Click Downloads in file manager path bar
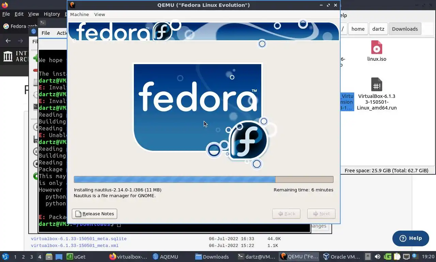This screenshot has height=262, width=436. click(x=405, y=29)
